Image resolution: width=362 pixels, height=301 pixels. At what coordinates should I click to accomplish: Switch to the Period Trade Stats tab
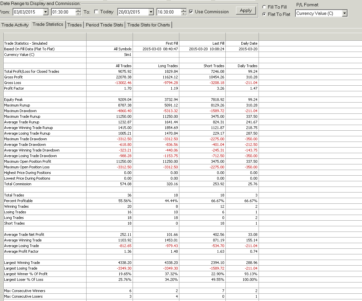(x=104, y=25)
